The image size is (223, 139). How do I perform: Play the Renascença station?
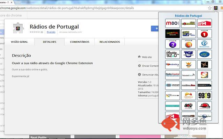coord(205,44)
